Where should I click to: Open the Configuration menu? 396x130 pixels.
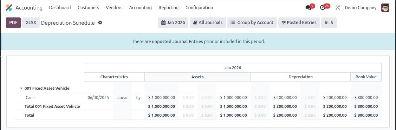point(199,8)
